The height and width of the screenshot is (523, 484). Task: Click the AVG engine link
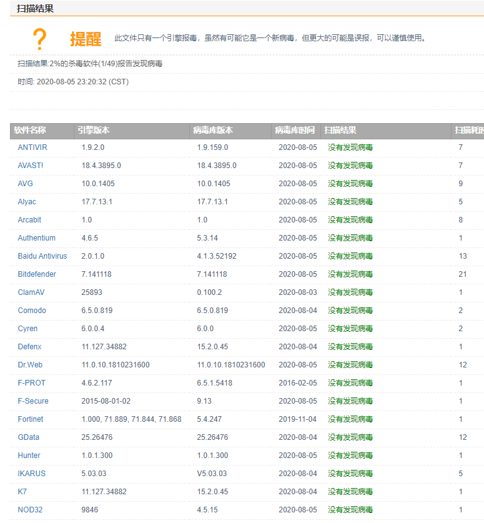pos(26,184)
